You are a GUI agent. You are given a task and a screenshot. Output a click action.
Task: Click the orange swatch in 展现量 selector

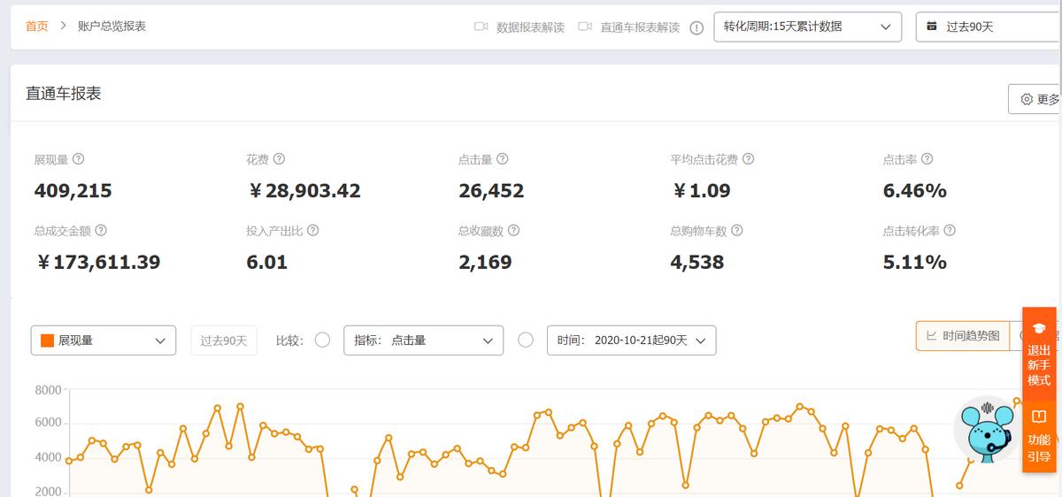48,340
